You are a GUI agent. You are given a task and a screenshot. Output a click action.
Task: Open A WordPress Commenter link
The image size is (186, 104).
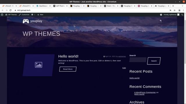[x=145, y=92]
